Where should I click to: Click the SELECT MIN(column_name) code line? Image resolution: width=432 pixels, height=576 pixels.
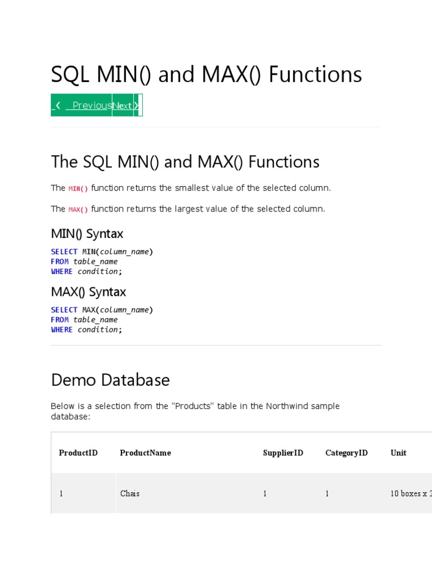coord(102,251)
